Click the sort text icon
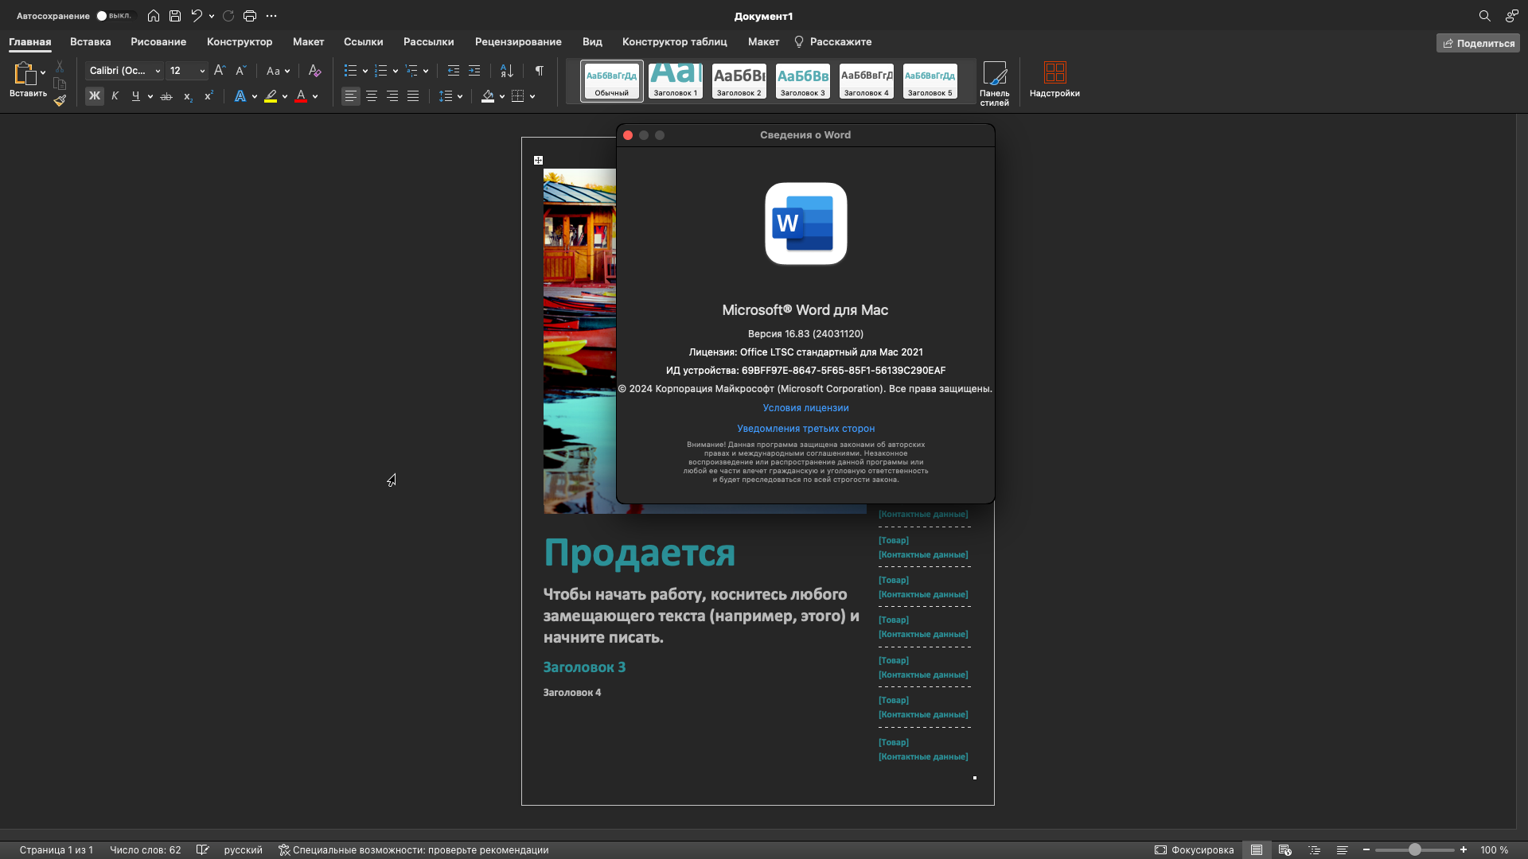The height and width of the screenshot is (859, 1528). 506,71
